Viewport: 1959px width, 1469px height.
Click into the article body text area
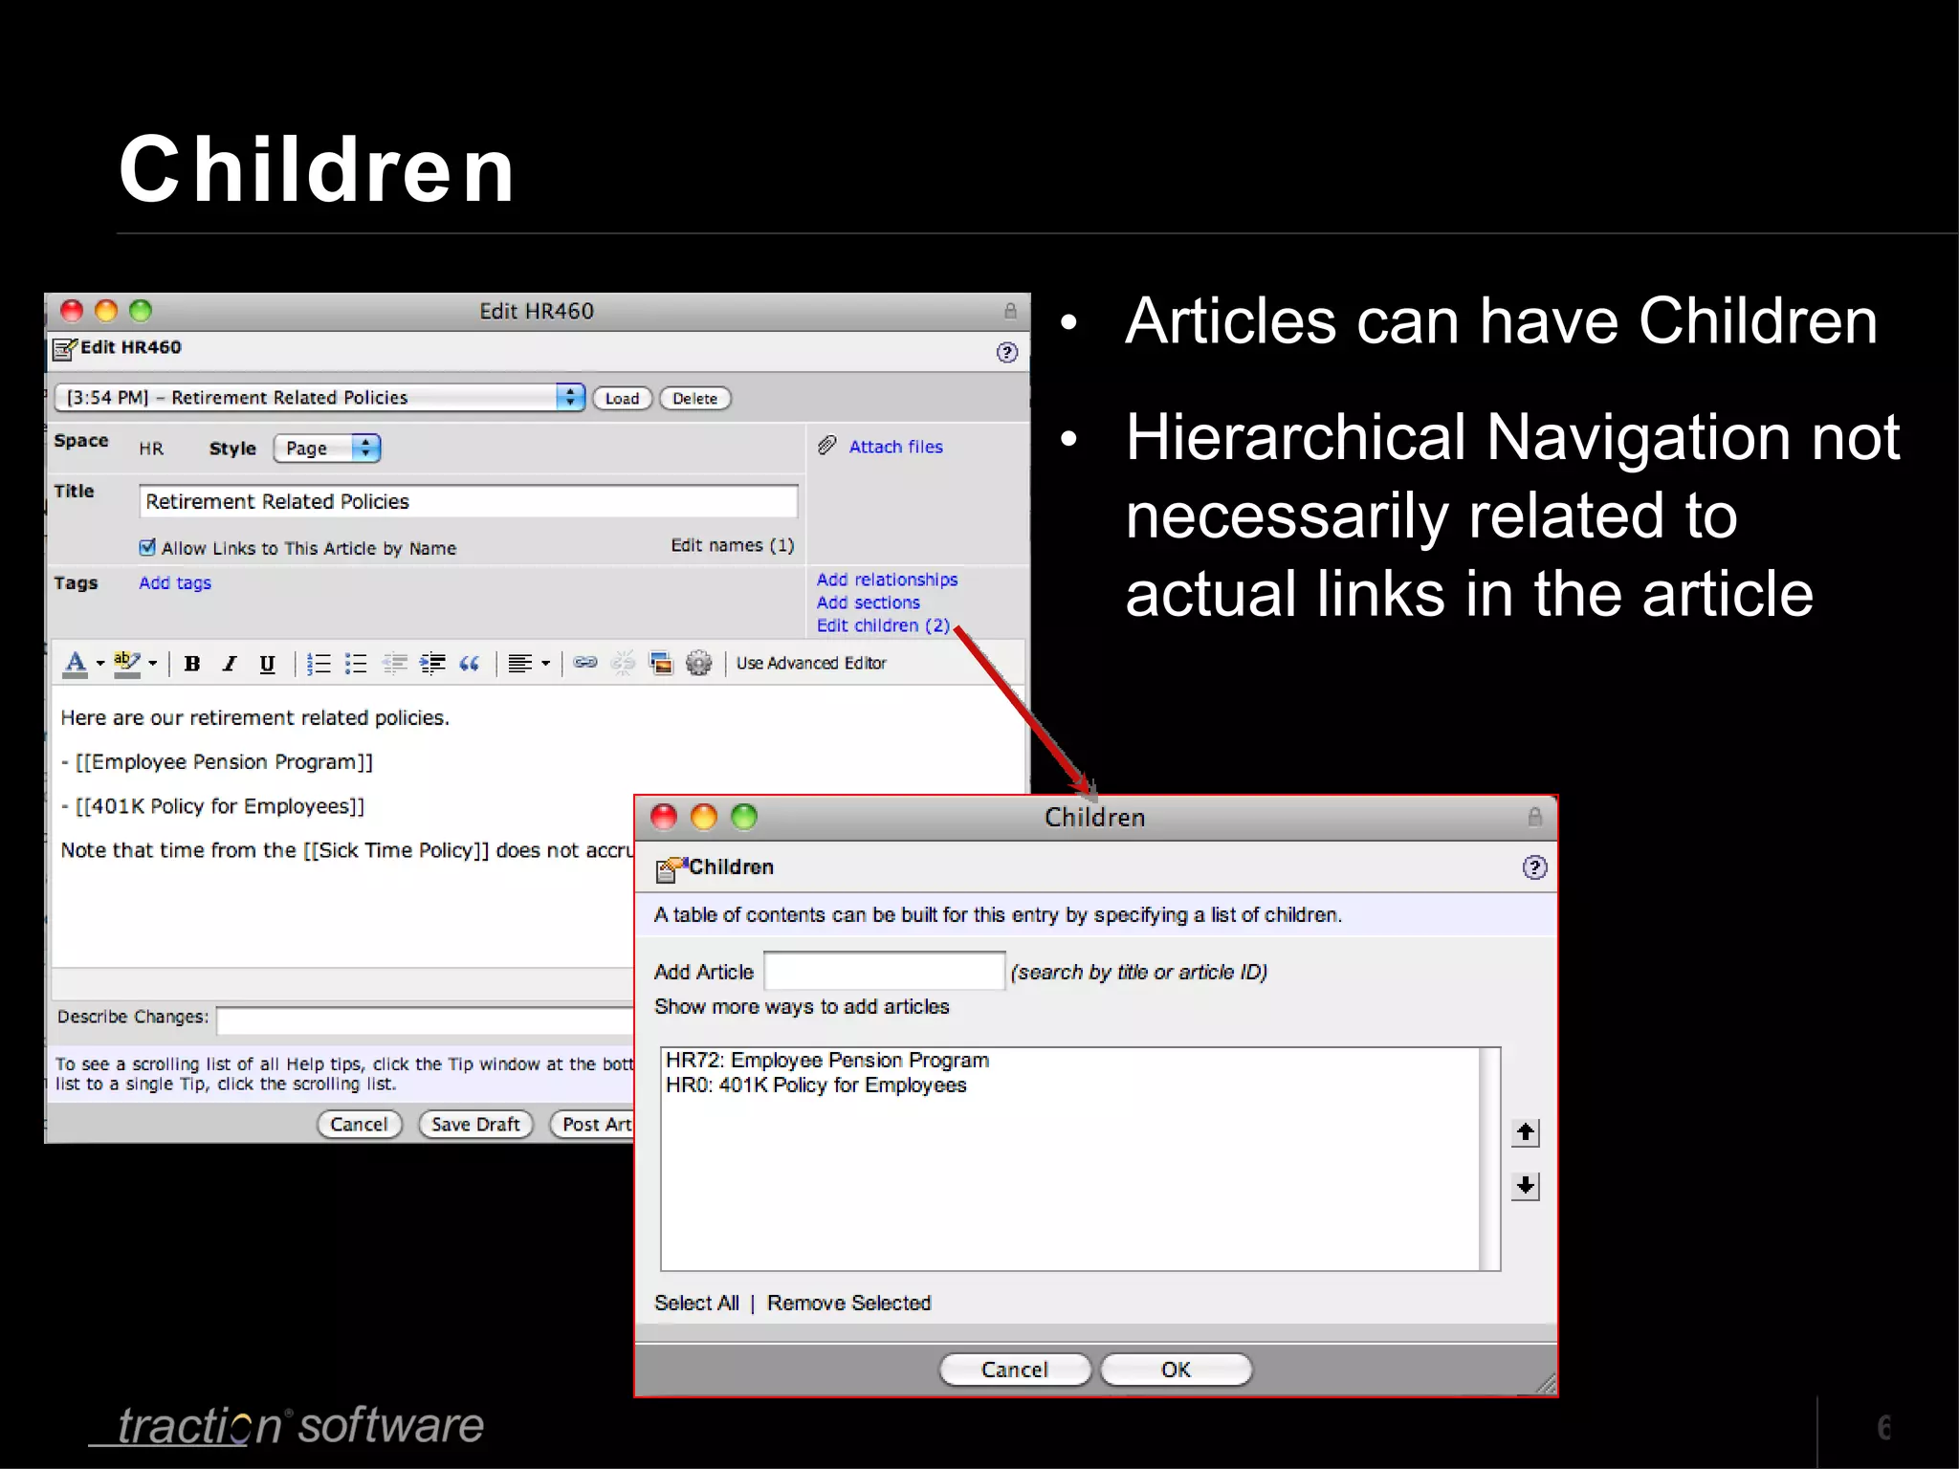pyautogui.click(x=344, y=909)
